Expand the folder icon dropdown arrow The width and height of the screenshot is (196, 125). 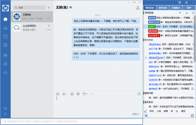(87, 94)
